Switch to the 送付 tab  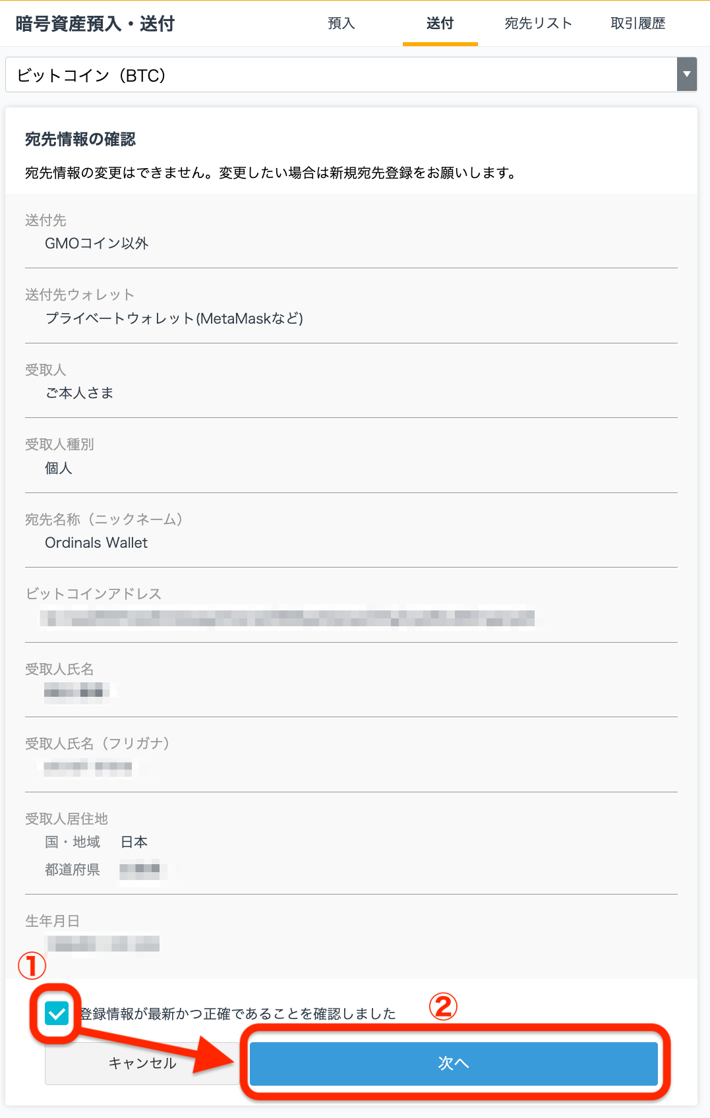(x=440, y=24)
